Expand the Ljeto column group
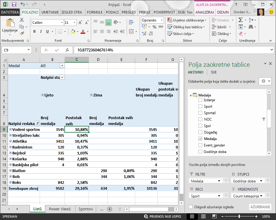Viewport: 276px width, 220px height. pos(42,95)
